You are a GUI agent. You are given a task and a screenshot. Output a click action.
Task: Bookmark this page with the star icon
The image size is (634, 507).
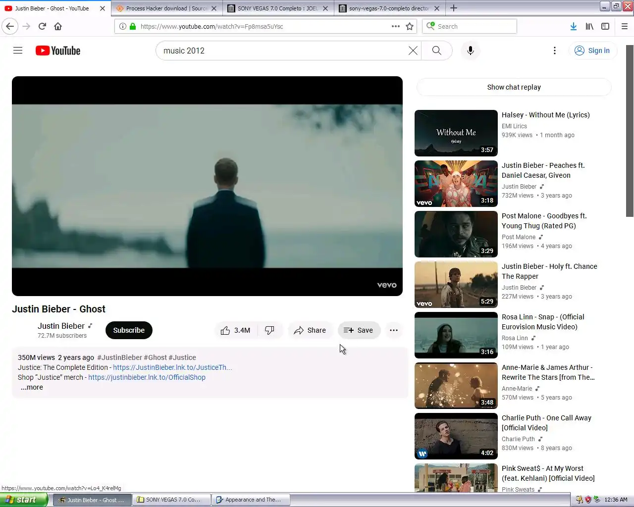coord(410,26)
